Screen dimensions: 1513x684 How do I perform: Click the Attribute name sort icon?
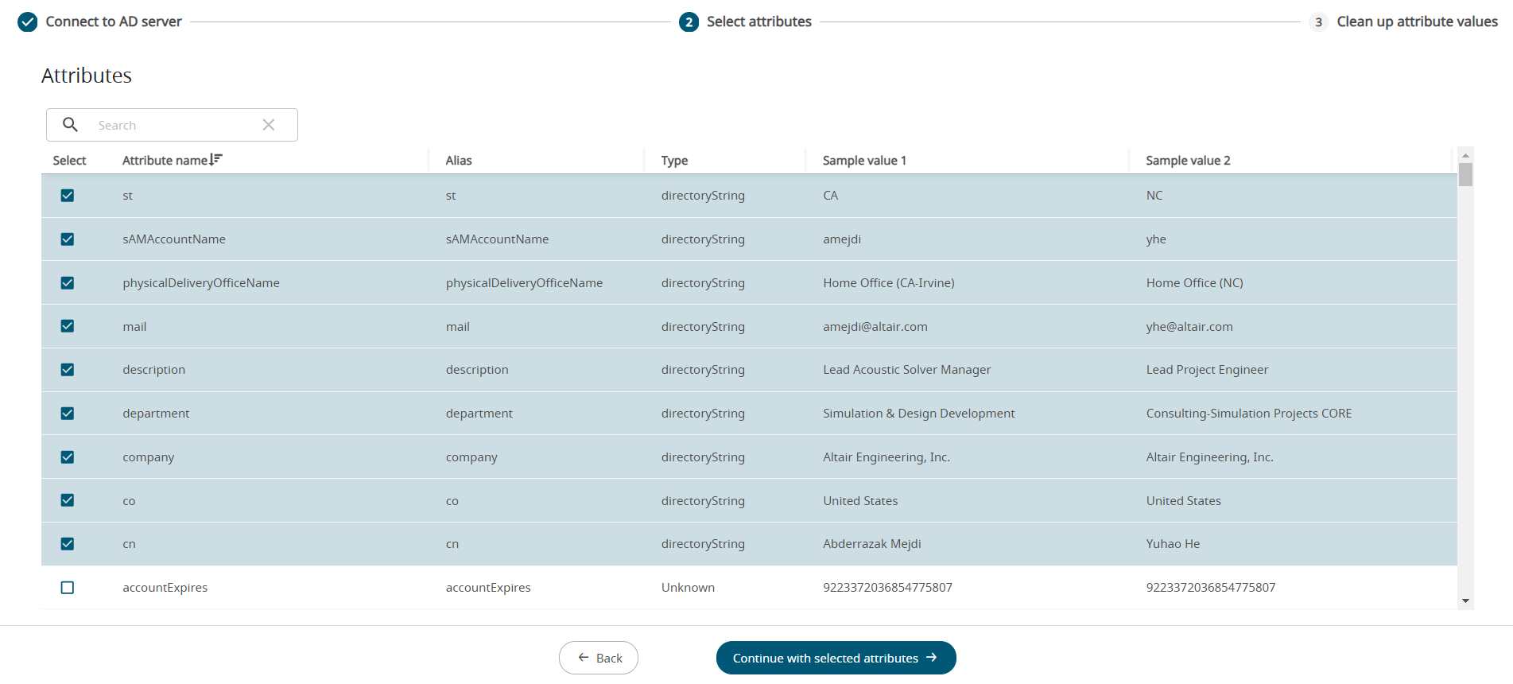[x=216, y=160]
